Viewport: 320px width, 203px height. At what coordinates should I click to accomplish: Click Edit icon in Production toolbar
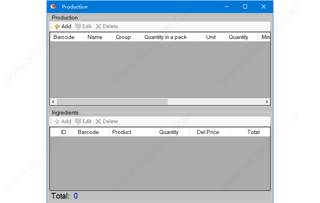78,26
